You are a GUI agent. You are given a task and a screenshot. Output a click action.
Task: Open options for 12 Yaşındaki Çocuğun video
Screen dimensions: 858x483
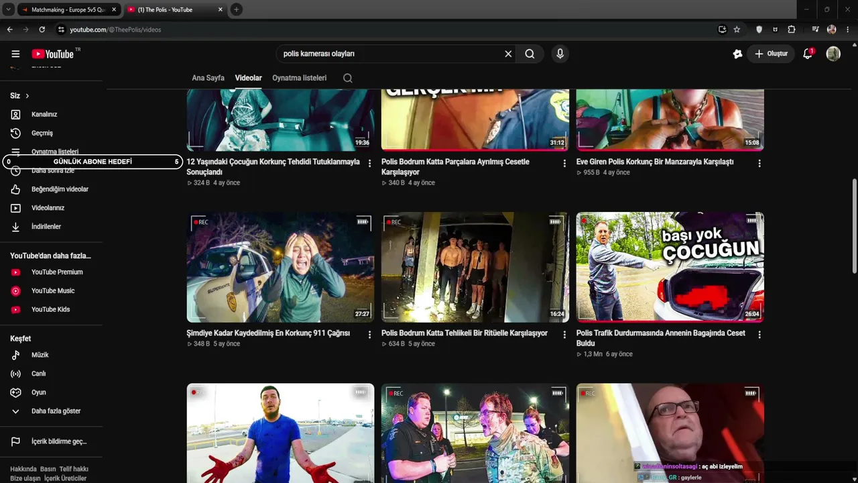(x=369, y=164)
